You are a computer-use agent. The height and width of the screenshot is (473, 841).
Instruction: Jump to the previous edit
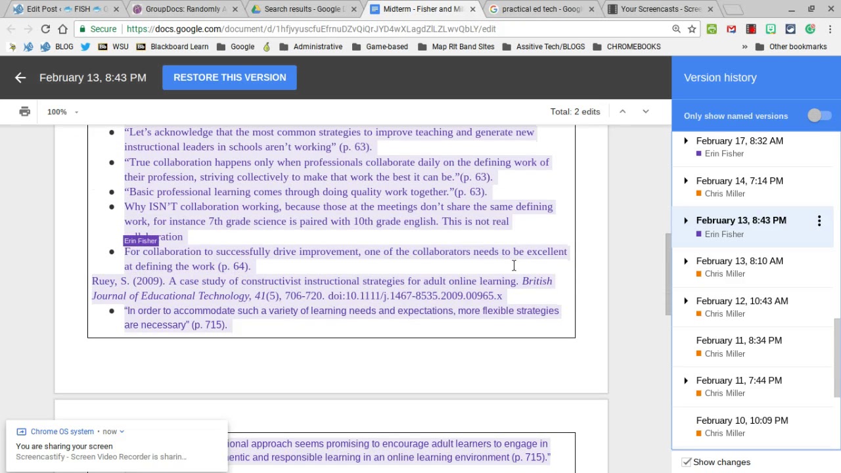pyautogui.click(x=622, y=112)
